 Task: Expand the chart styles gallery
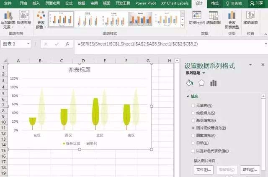pos(183,25)
